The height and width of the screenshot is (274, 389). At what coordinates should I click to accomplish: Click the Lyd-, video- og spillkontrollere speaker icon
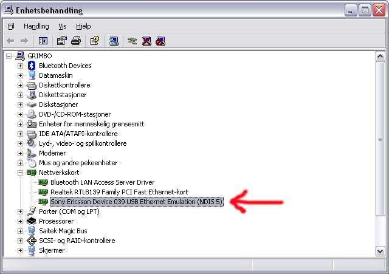32,143
